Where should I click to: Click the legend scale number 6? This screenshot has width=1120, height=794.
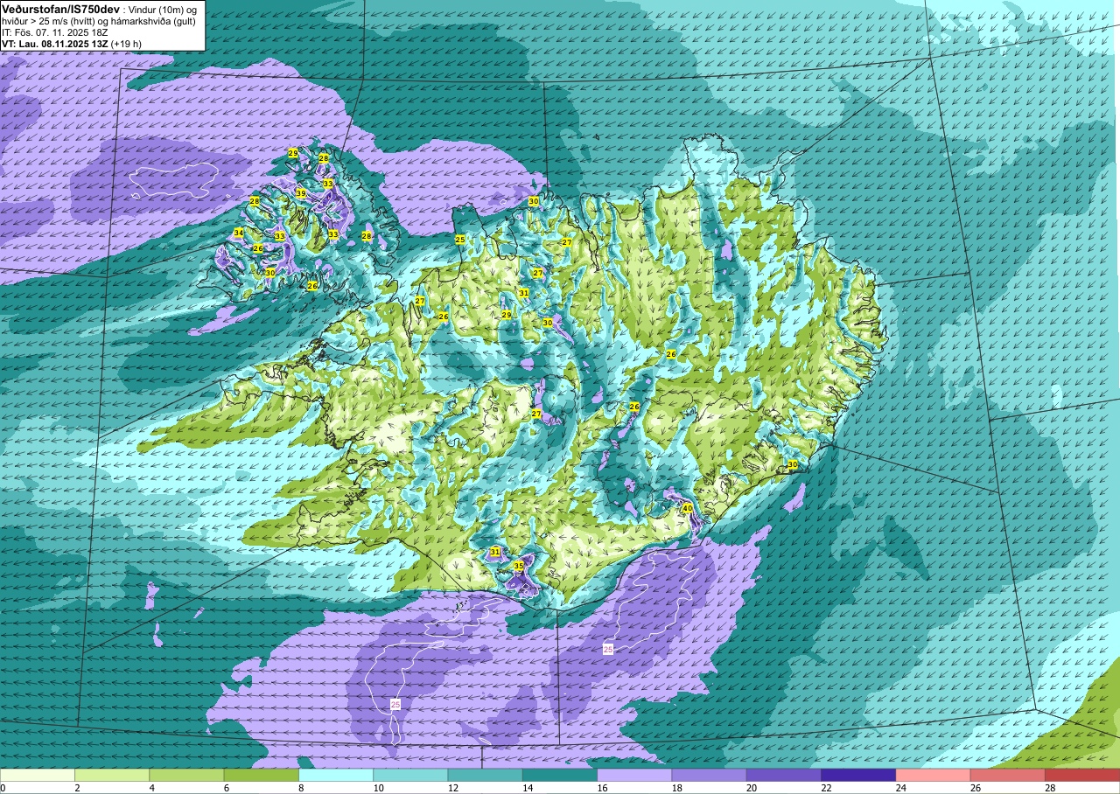(x=227, y=788)
